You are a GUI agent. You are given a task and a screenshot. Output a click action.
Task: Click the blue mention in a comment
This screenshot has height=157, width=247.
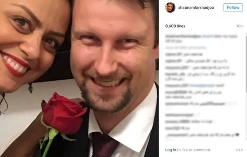(202, 86)
